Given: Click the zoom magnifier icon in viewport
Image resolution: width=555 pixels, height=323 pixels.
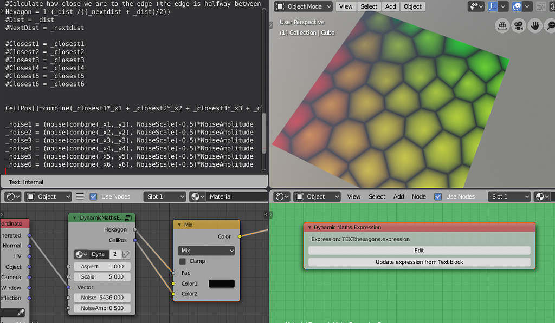Looking at the screenshot, I should 551,26.
